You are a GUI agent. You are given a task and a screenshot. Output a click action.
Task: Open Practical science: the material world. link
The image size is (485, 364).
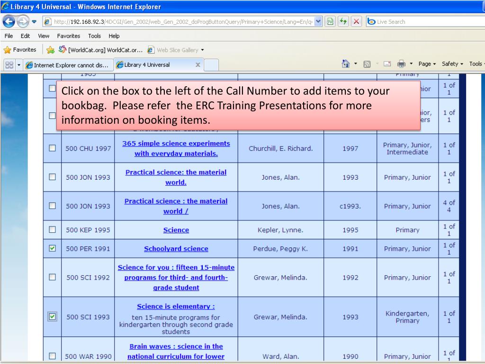click(x=176, y=177)
